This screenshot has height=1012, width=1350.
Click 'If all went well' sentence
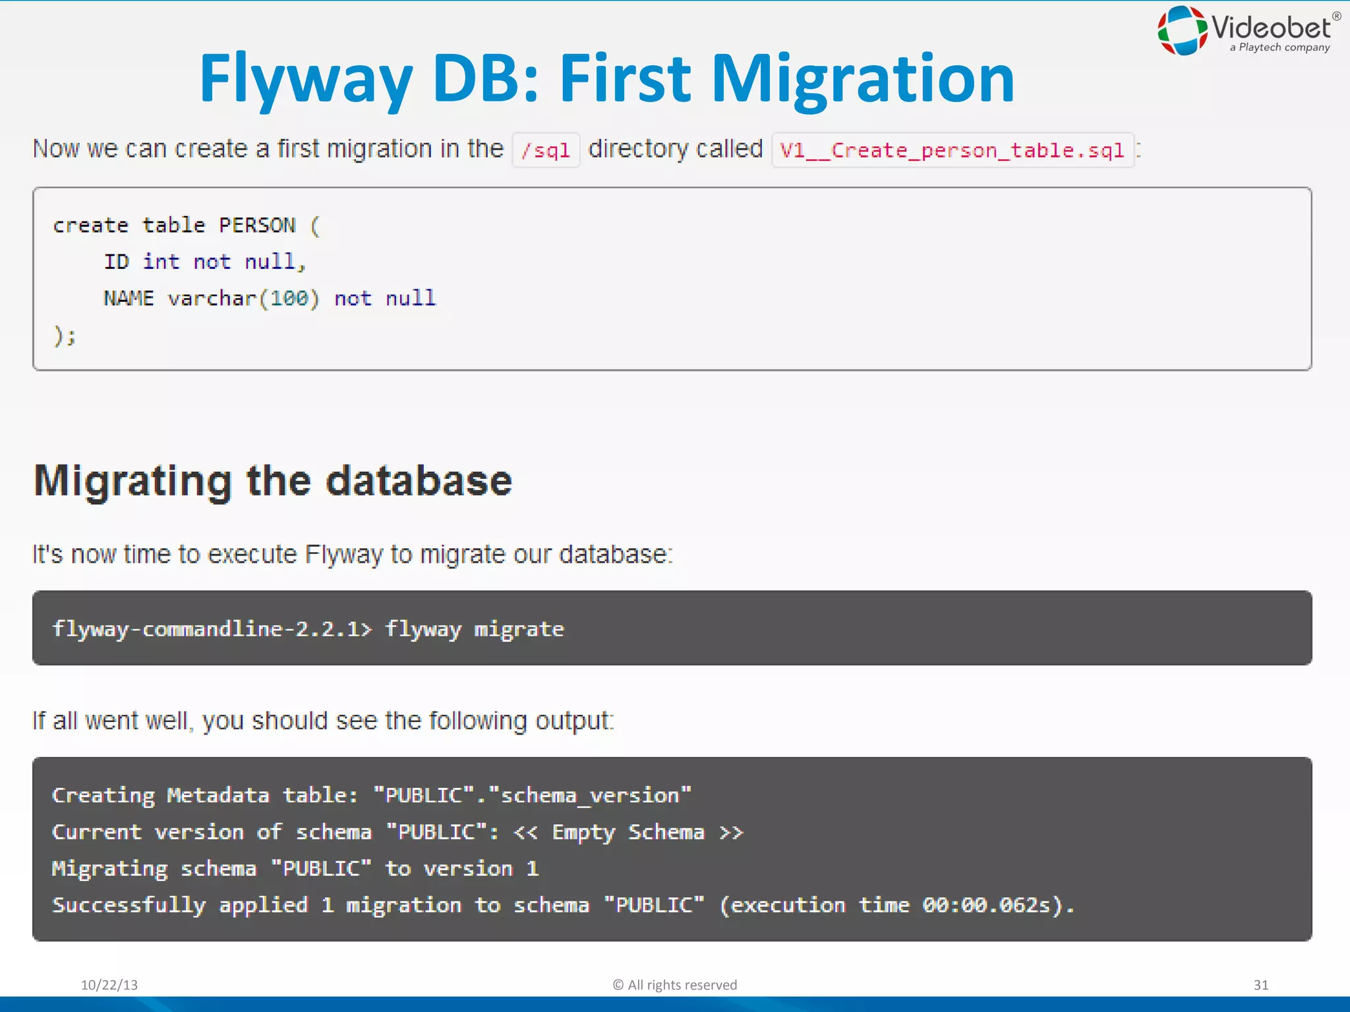click(x=323, y=721)
